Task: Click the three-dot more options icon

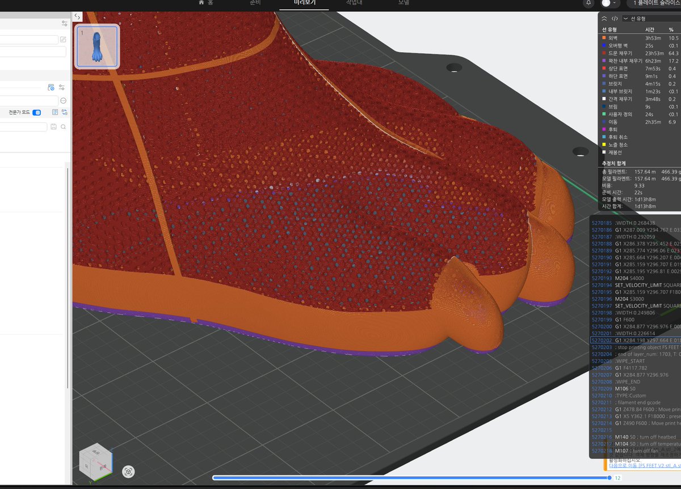Action: point(64,100)
